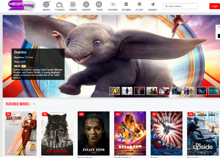The width and height of the screenshot is (220, 158).
Task: Open the Dumbo title in slider caption
Action: [x=20, y=52]
